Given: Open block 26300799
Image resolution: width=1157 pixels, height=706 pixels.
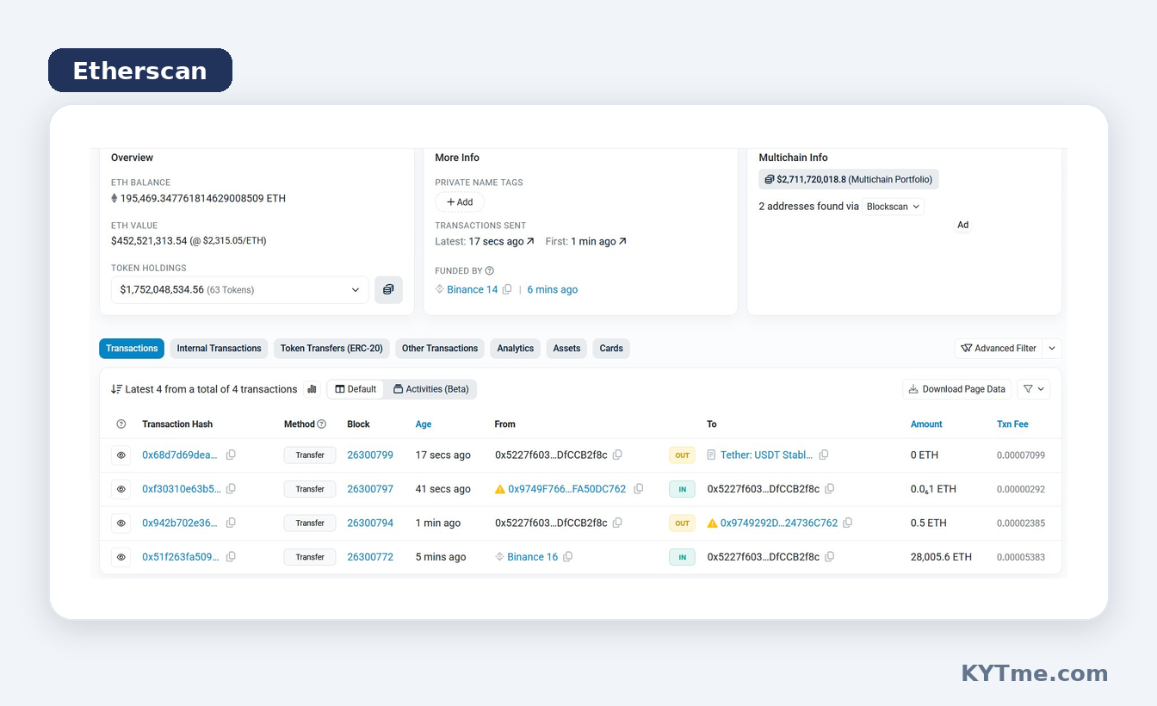Looking at the screenshot, I should 370,455.
